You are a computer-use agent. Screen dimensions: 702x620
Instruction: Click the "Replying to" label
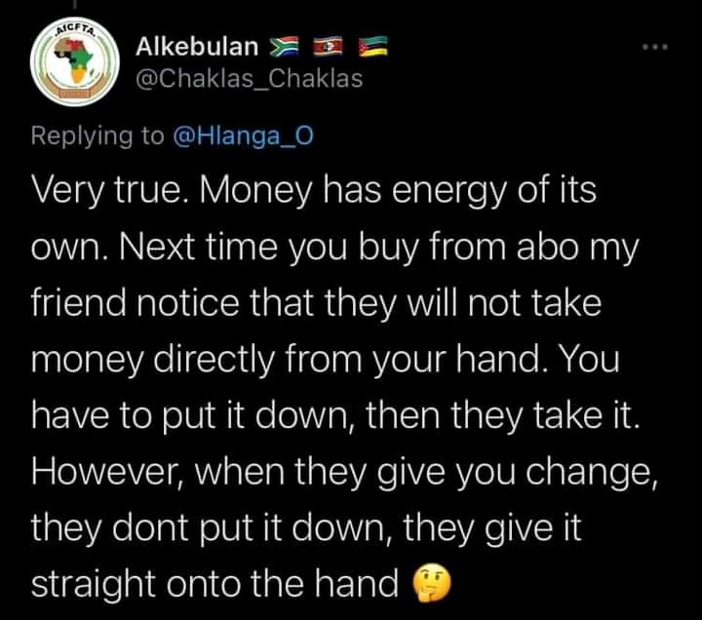tap(97, 136)
